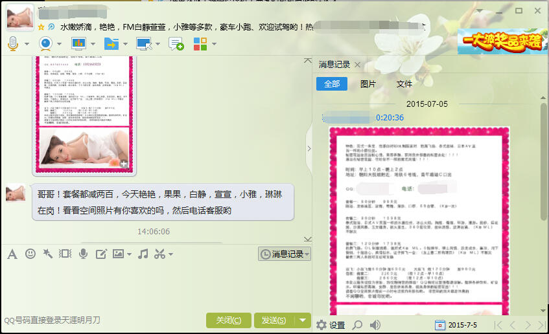
Task: Open the font style A tool
Action: click(x=12, y=254)
